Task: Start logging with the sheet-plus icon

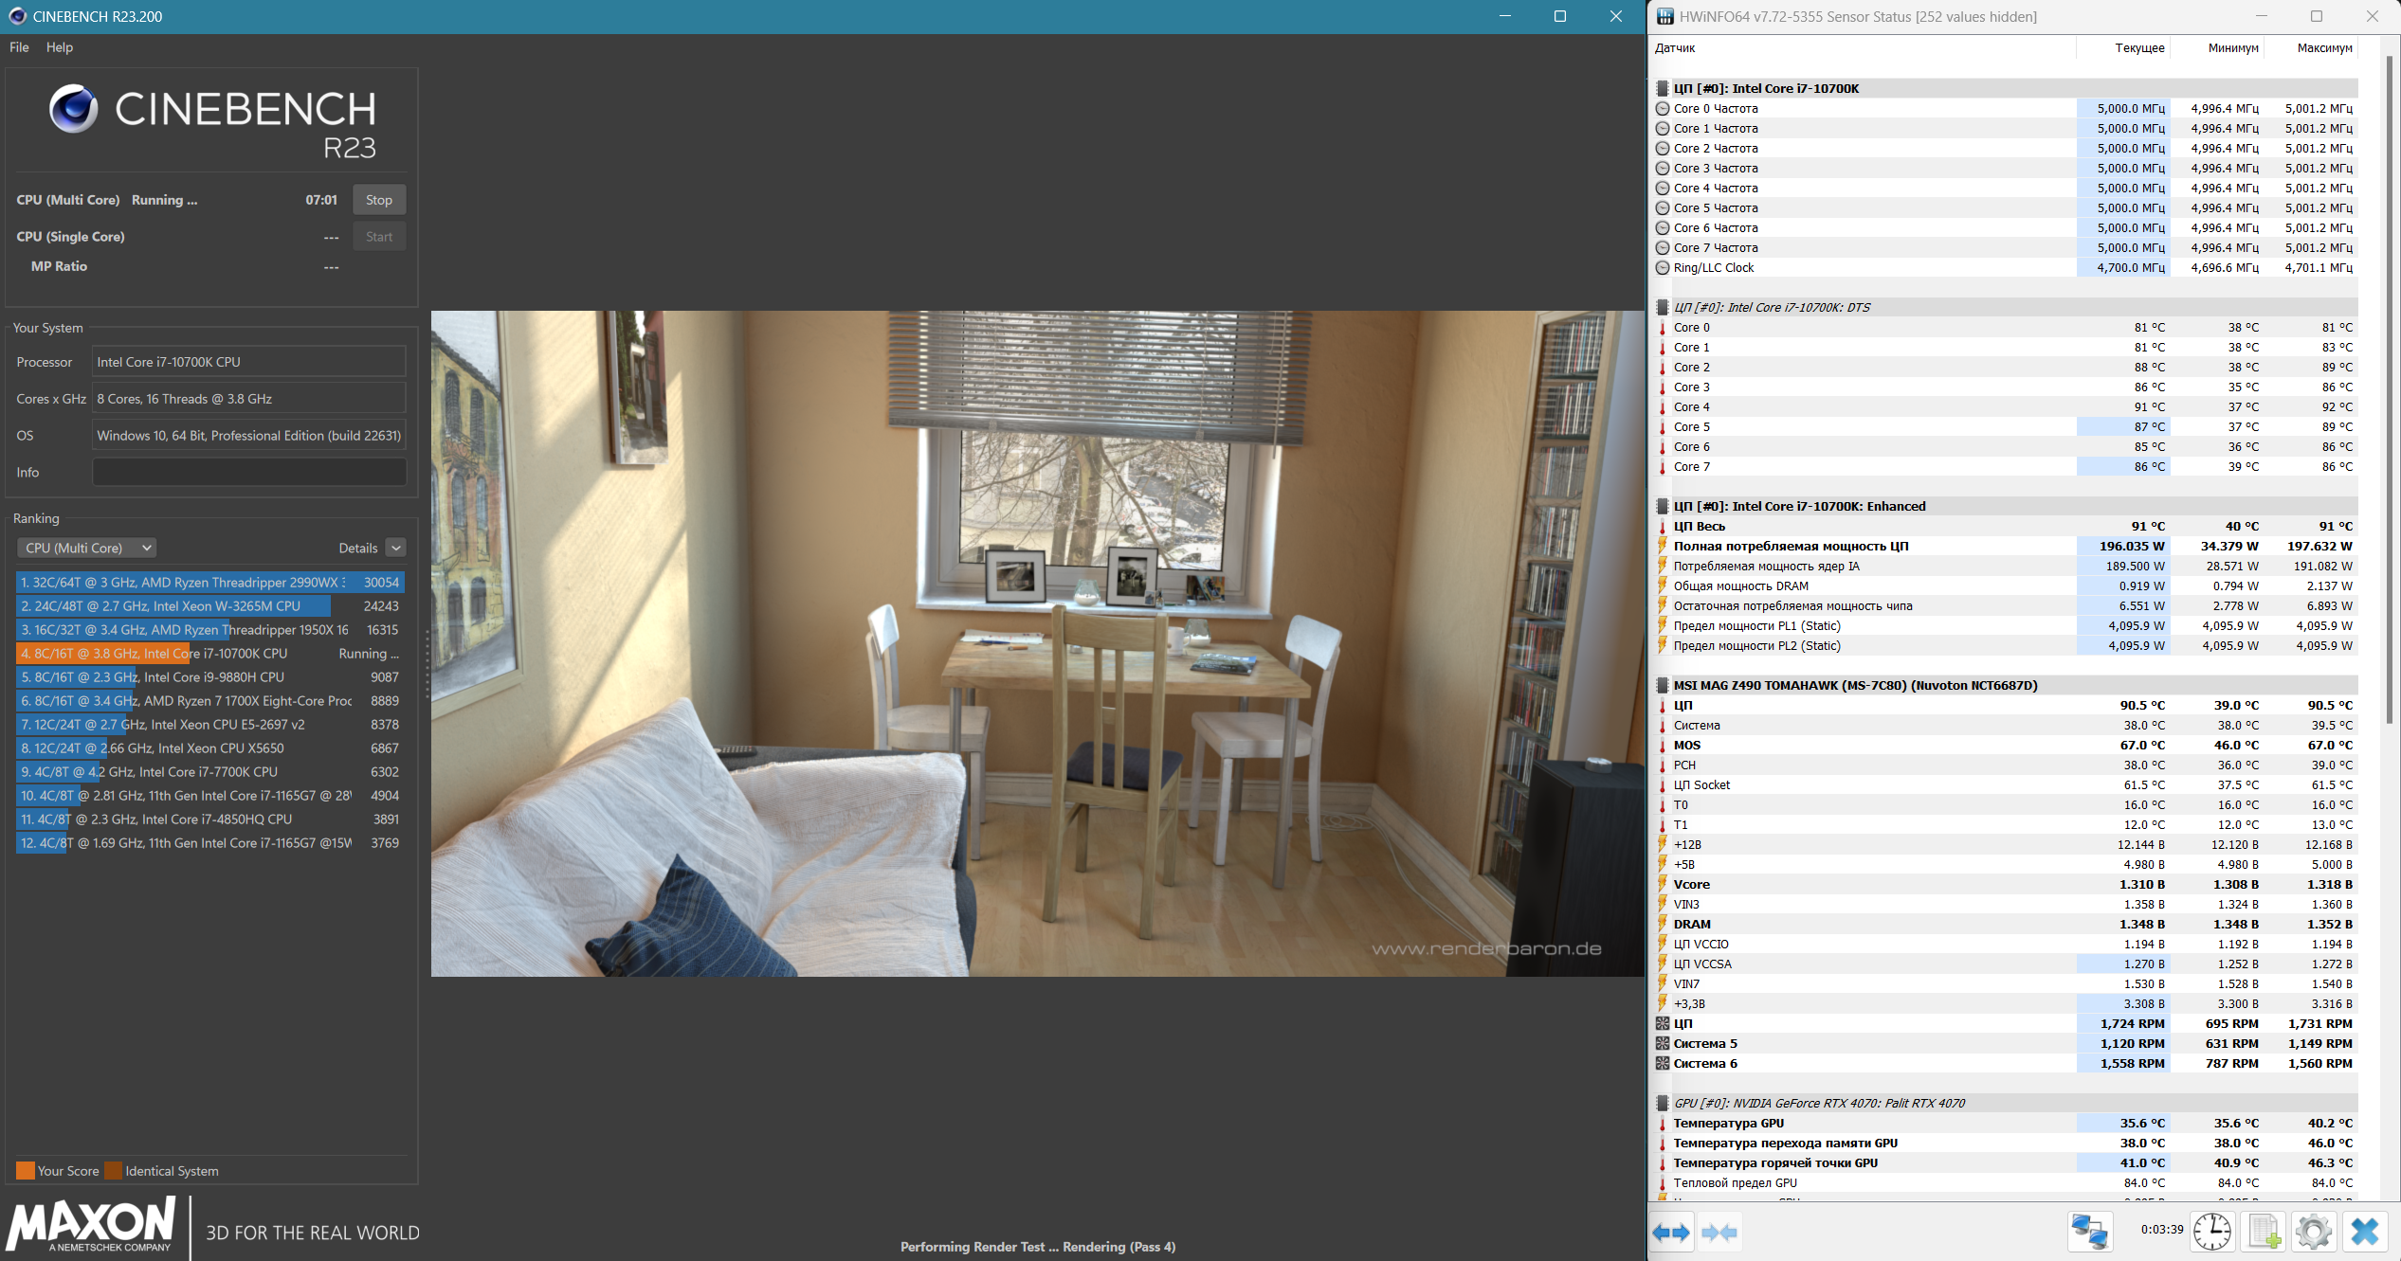Action: click(2264, 1232)
